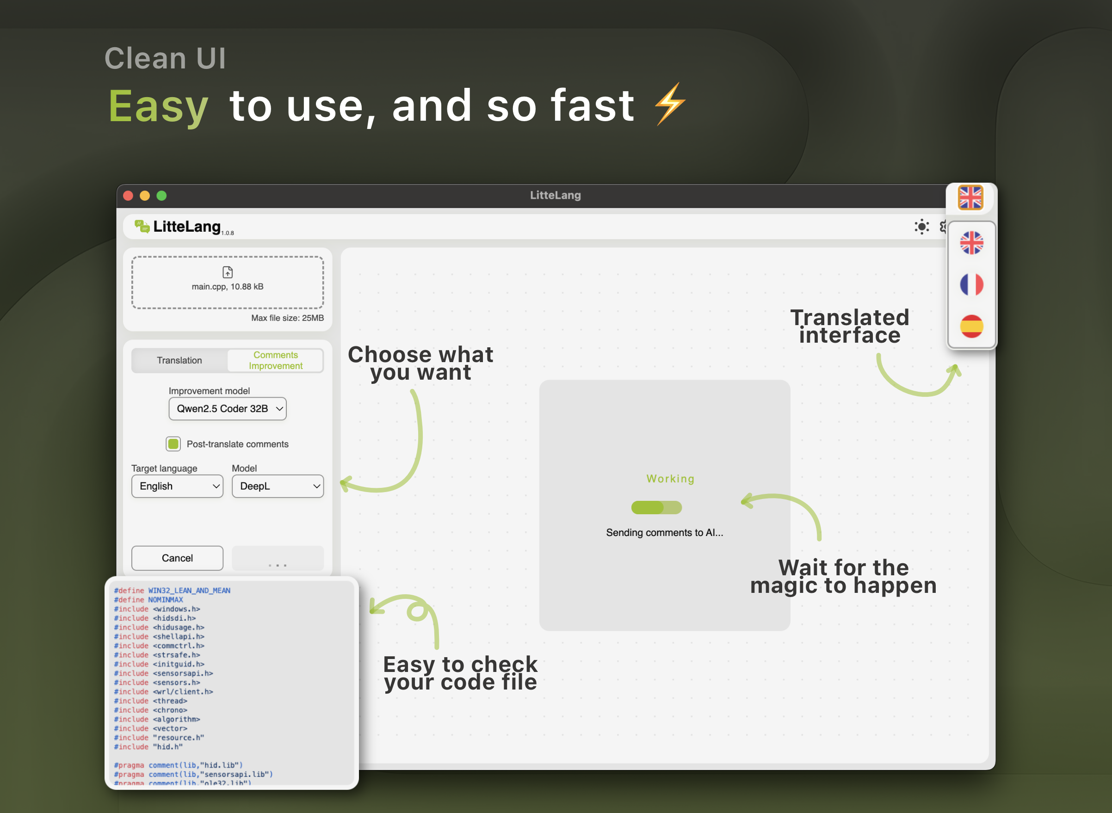Click the Max file size: 25MB label
Screen dimensions: 1112x813
click(x=287, y=318)
